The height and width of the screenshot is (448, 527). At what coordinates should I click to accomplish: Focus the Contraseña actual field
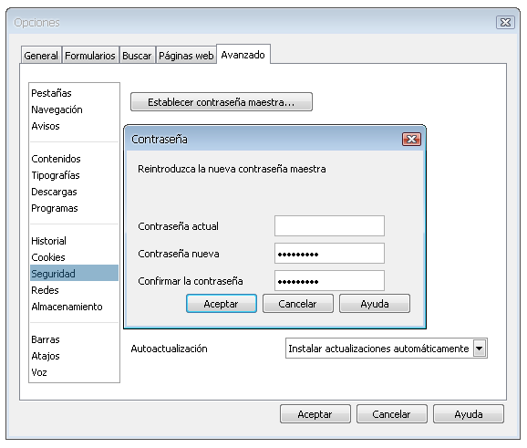[329, 226]
